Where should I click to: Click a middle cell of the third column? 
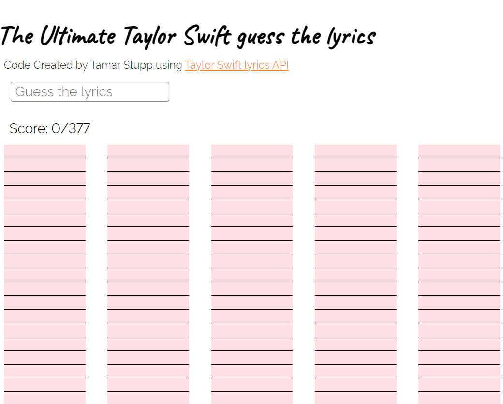coord(251,273)
